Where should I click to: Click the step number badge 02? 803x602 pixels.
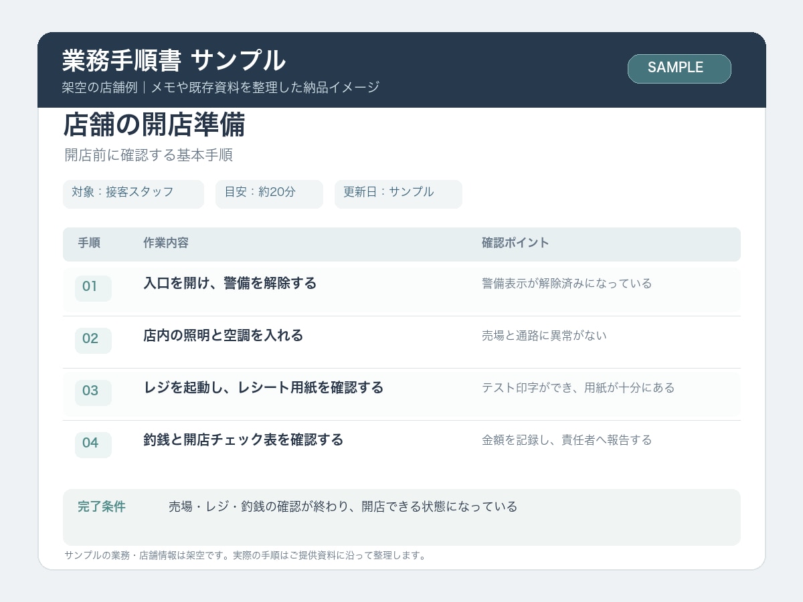click(93, 340)
